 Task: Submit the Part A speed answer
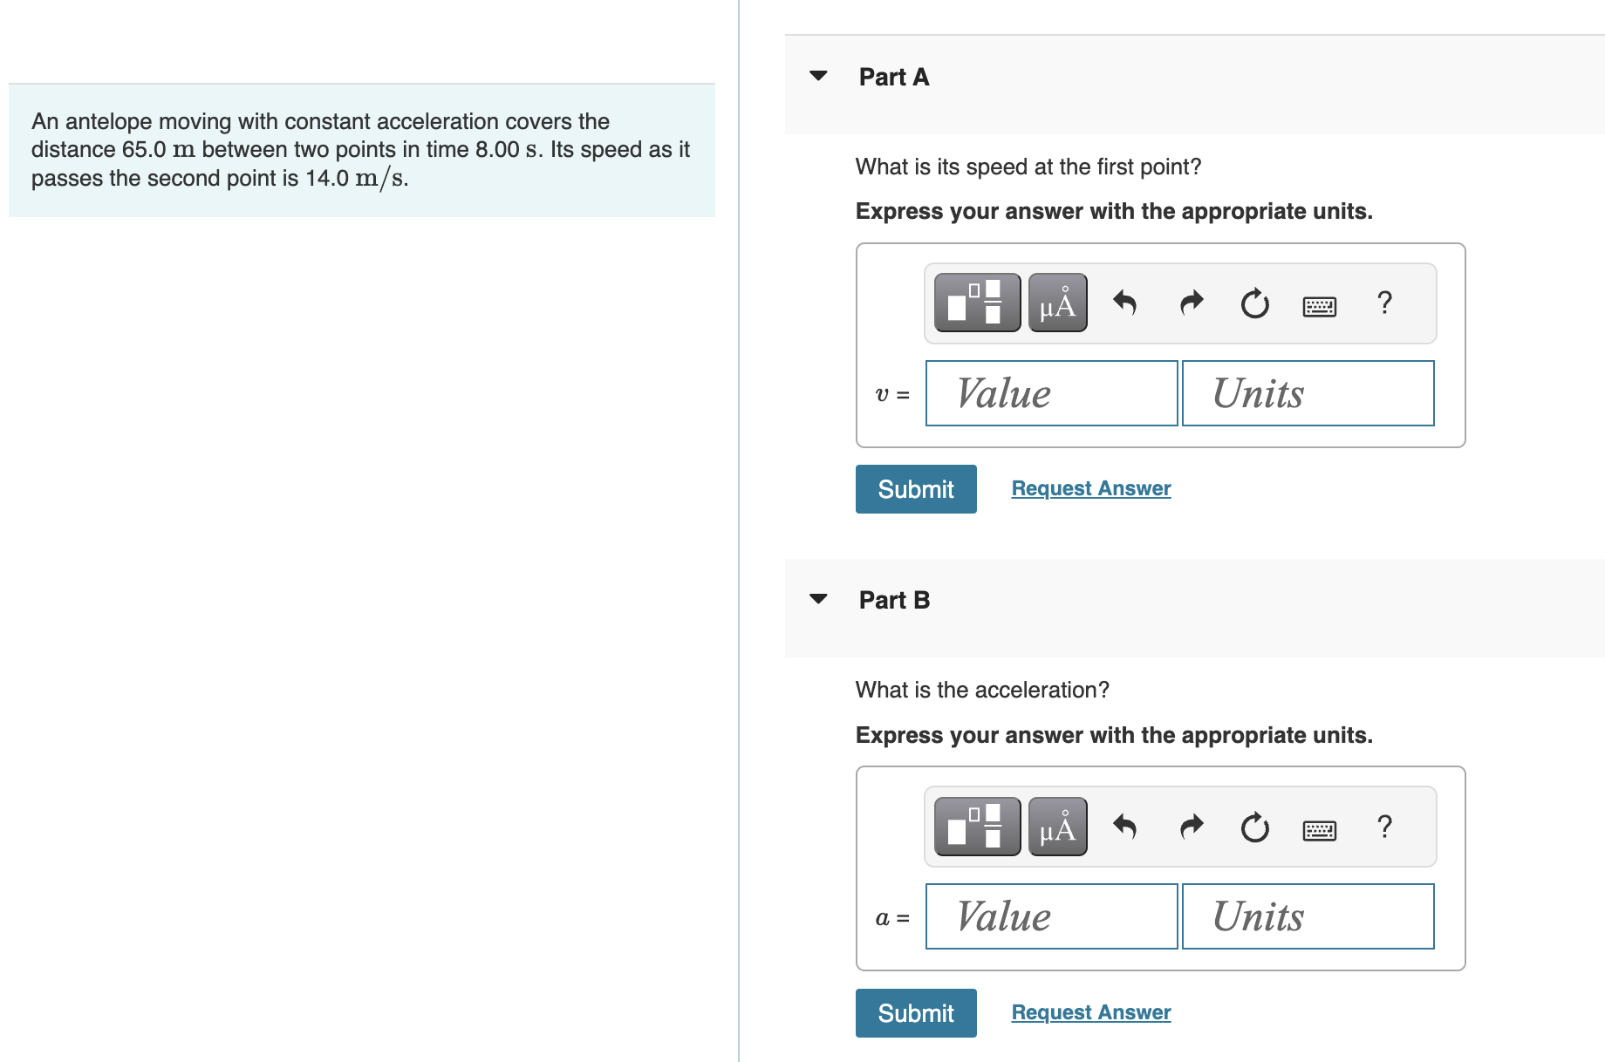916,489
